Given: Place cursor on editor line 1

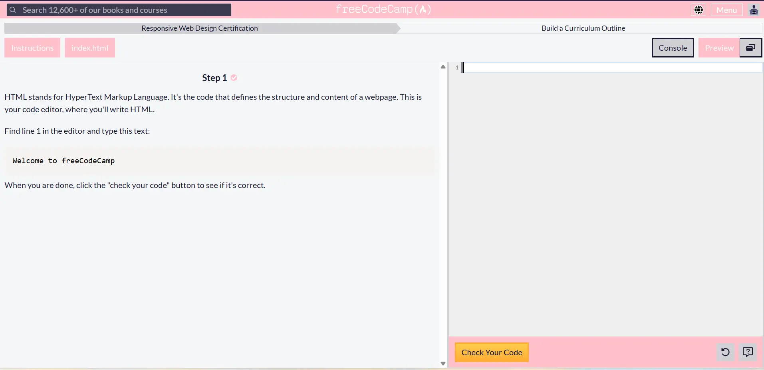Looking at the screenshot, I should coord(613,67).
